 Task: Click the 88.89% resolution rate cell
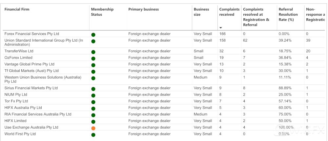pyautogui.click(x=285, y=88)
